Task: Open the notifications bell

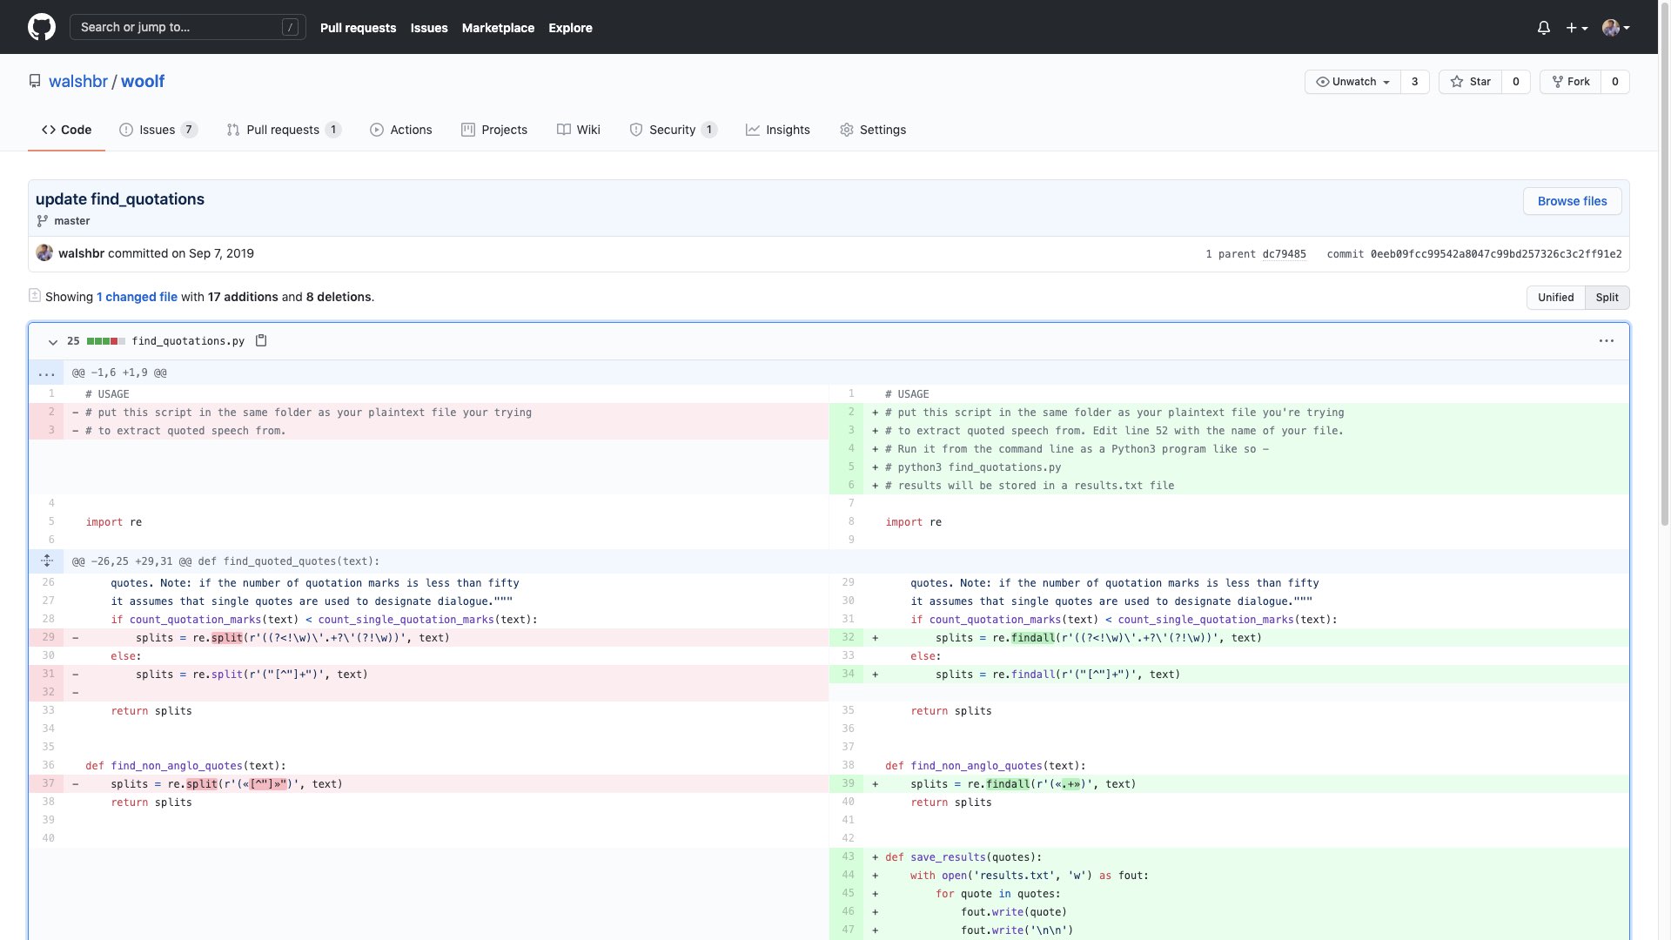Action: click(1543, 28)
